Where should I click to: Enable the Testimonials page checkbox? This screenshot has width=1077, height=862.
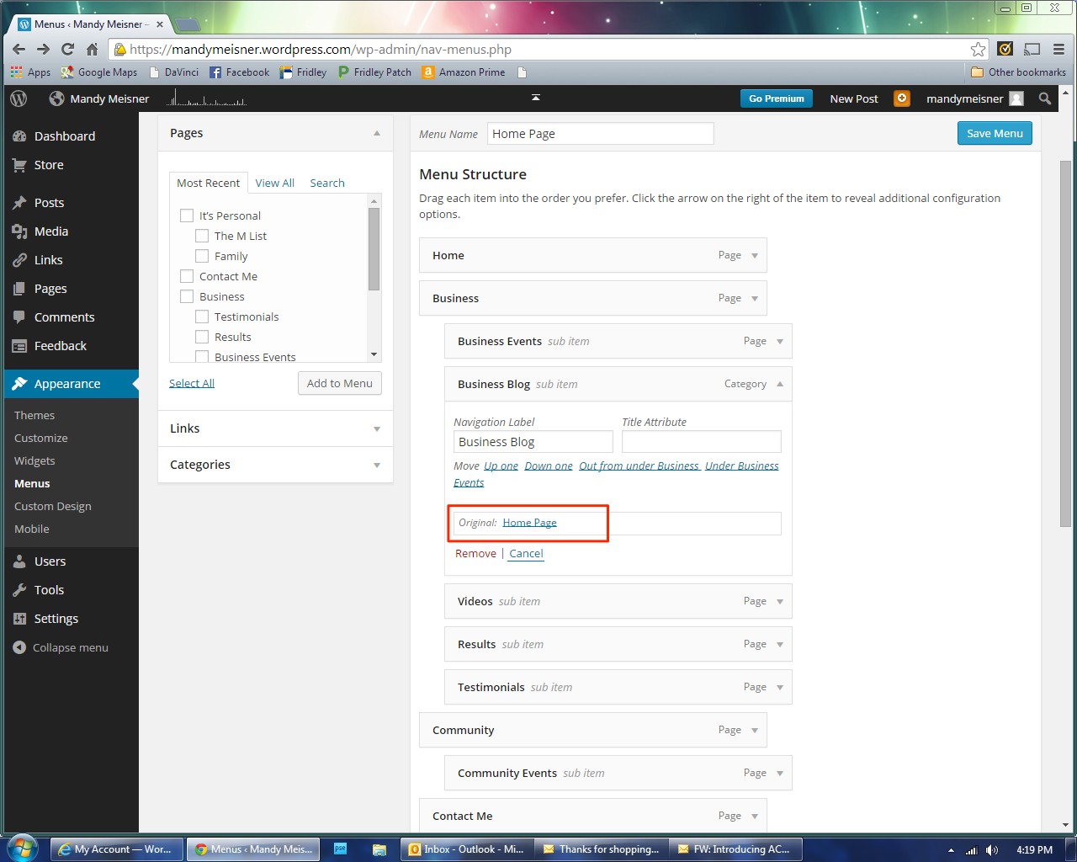[202, 317]
